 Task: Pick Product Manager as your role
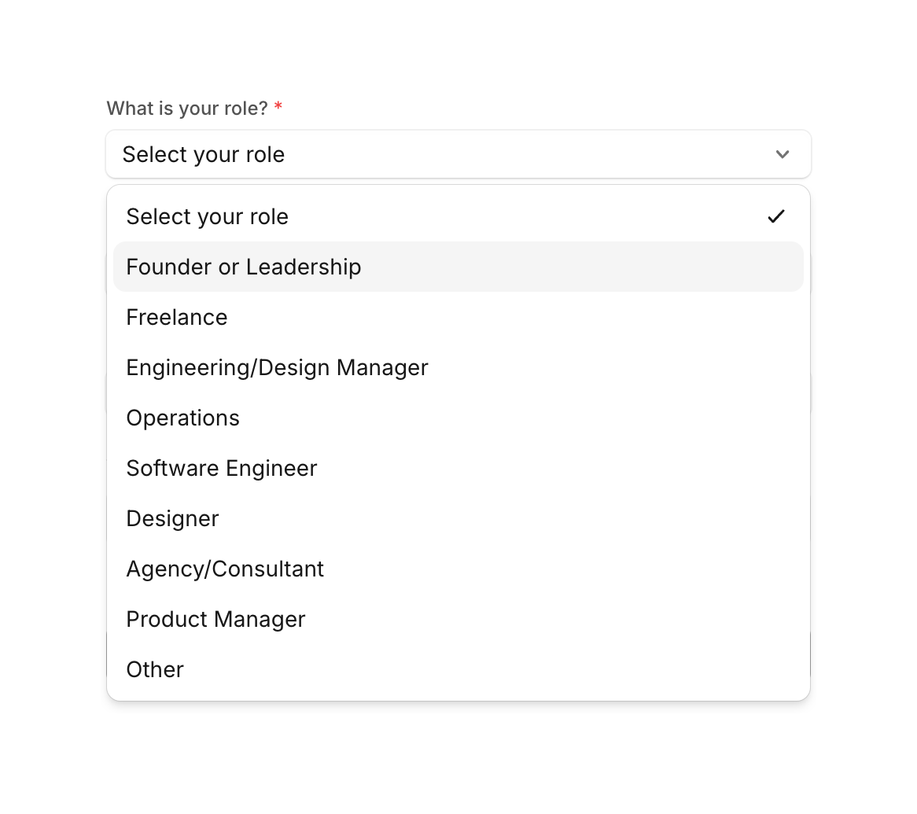pos(215,619)
